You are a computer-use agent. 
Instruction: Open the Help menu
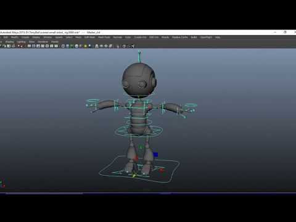tap(218, 37)
